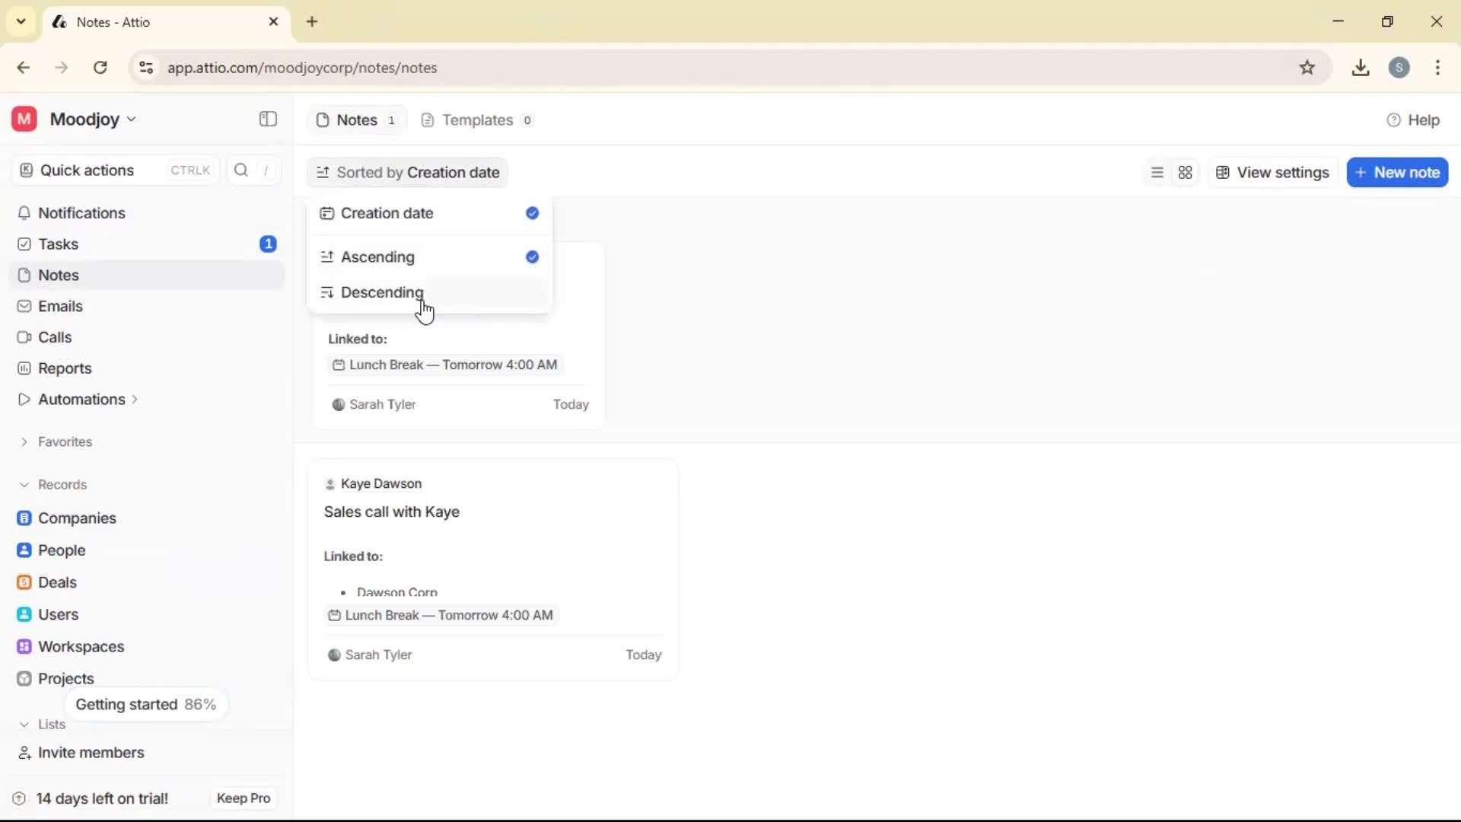Open the Sales call with Kaye note
Viewport: 1461px width, 822px height.
(x=393, y=512)
